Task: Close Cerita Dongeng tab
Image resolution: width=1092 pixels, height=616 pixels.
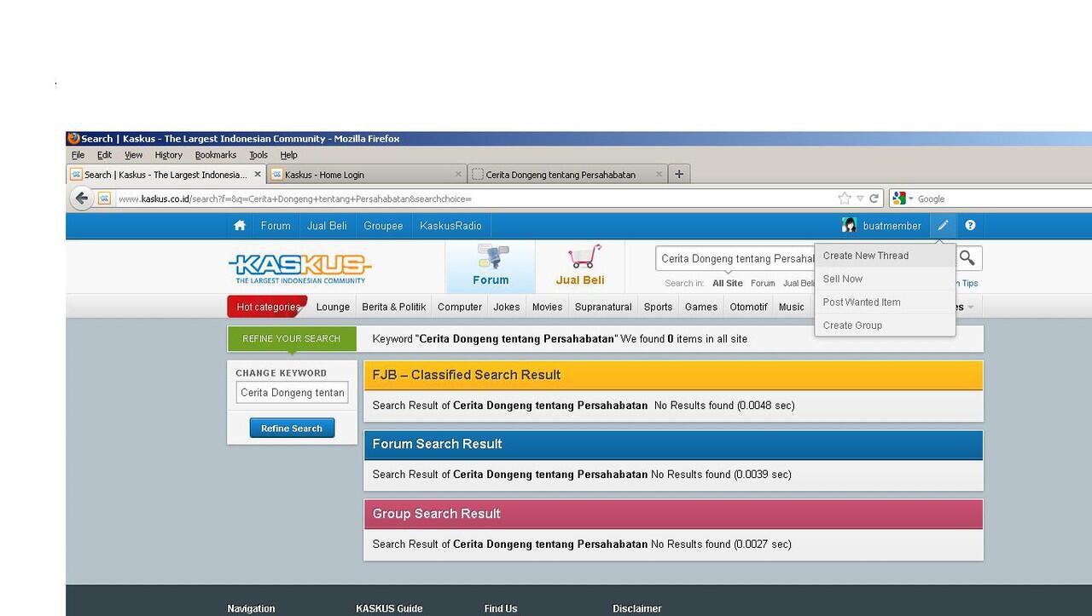Action: click(659, 174)
